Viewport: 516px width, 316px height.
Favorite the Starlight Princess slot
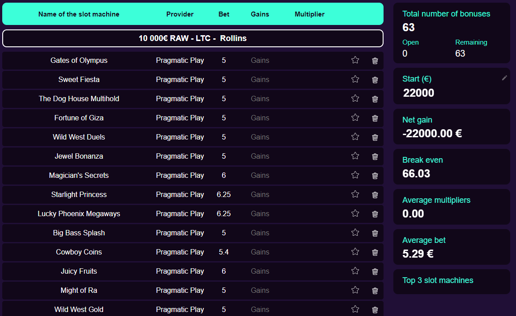(355, 194)
